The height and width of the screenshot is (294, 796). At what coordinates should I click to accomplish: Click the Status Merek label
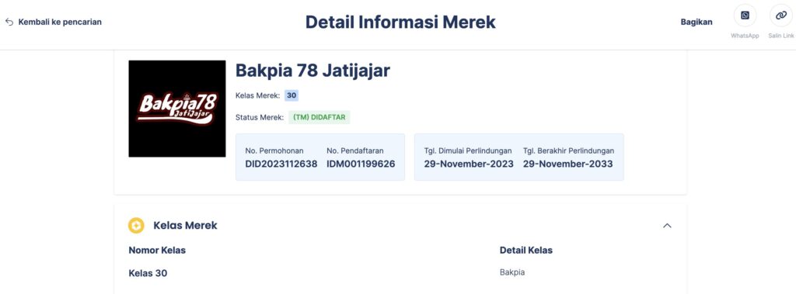(x=260, y=117)
